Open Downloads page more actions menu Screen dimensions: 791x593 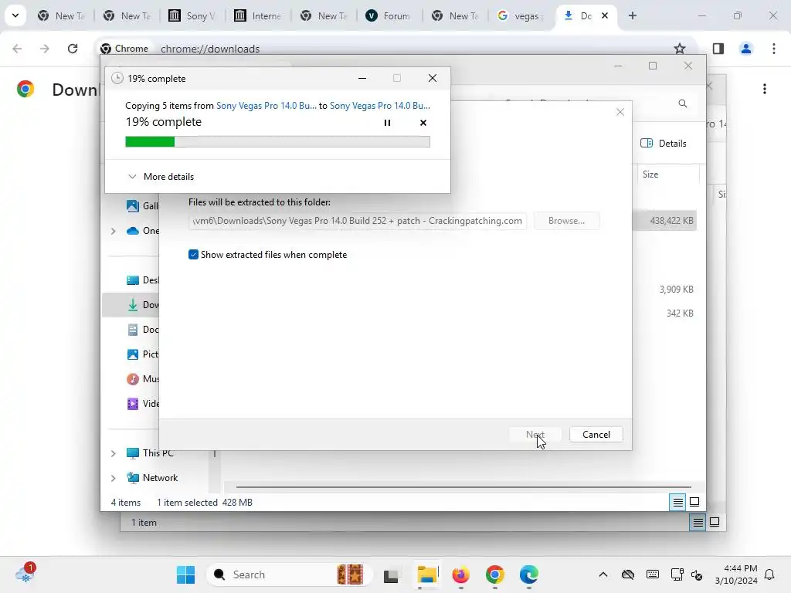pos(764,89)
